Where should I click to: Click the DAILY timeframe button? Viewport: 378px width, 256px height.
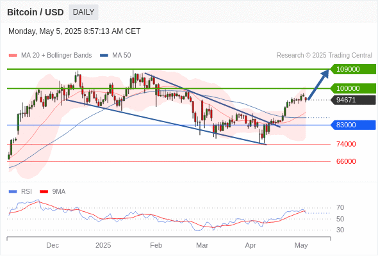(x=83, y=12)
